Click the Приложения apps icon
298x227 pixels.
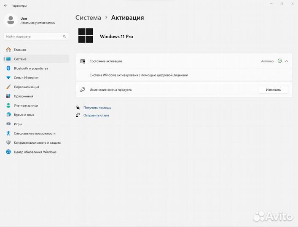point(8,96)
